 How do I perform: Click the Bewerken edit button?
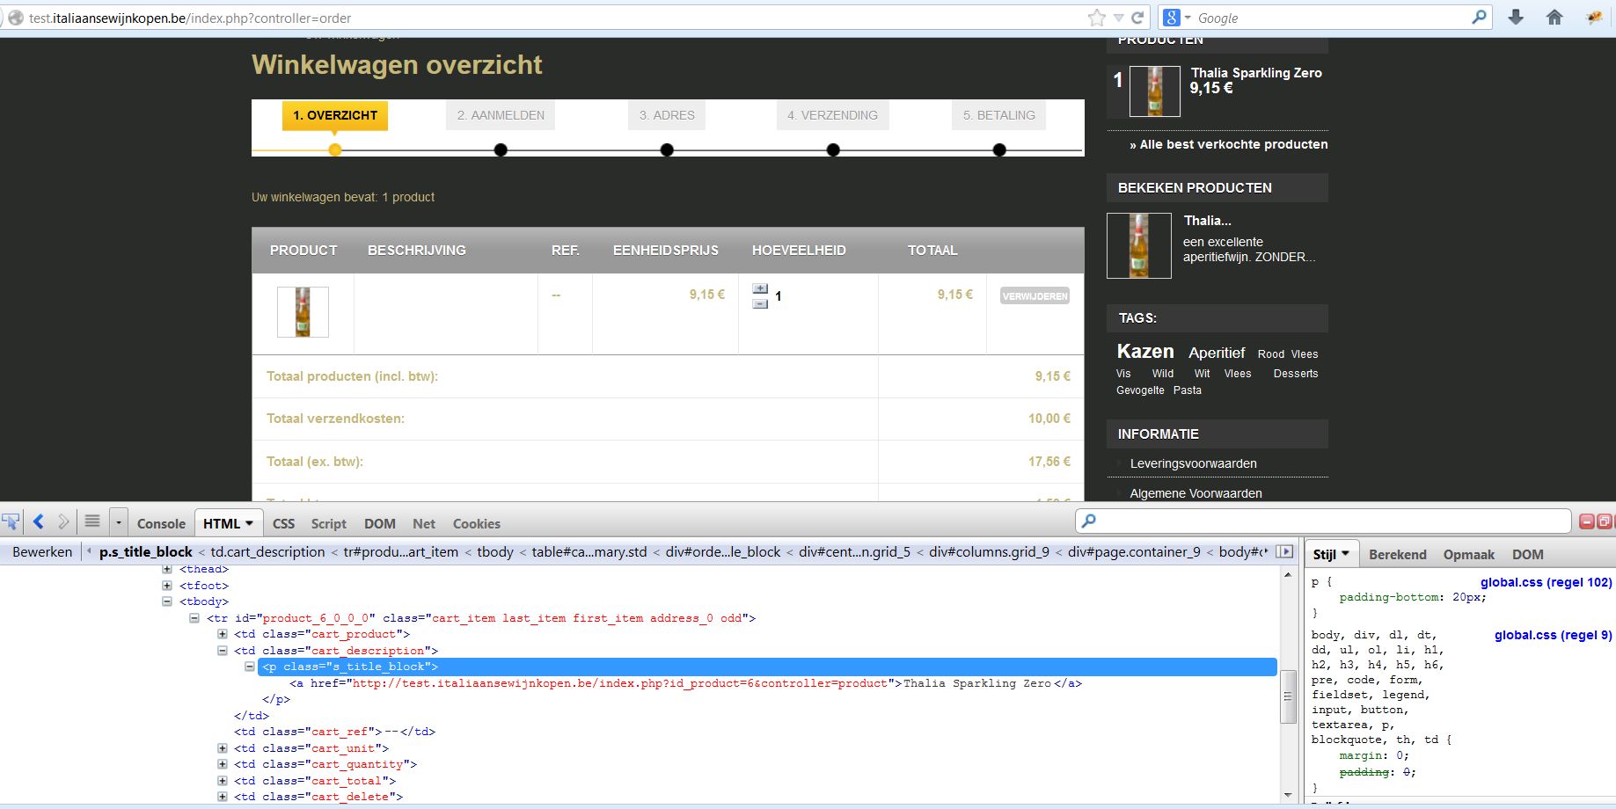tap(42, 552)
